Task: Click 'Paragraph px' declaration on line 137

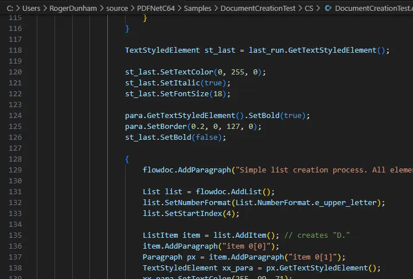Action: click(169, 257)
